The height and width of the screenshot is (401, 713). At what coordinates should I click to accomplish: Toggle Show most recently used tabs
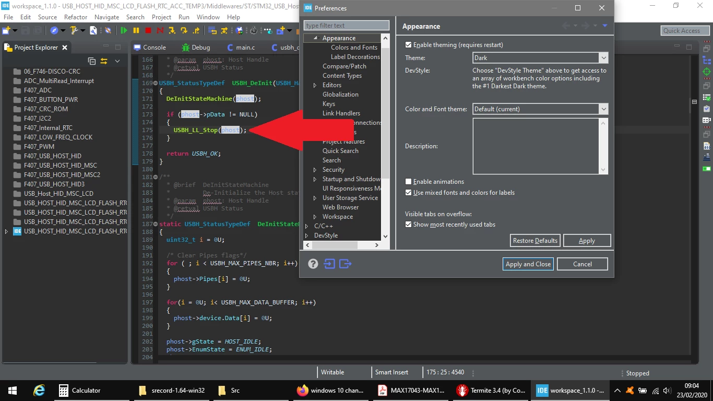(x=409, y=225)
